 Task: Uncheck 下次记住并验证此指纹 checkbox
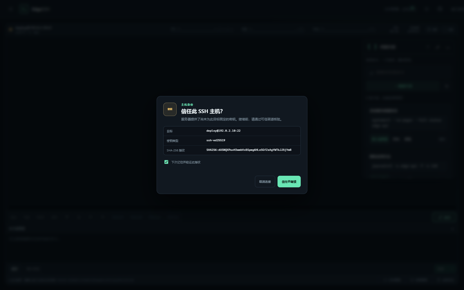(166, 162)
